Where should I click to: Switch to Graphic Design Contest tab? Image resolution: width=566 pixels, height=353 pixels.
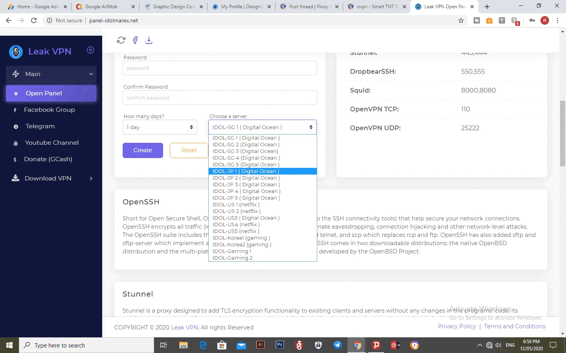point(173,7)
